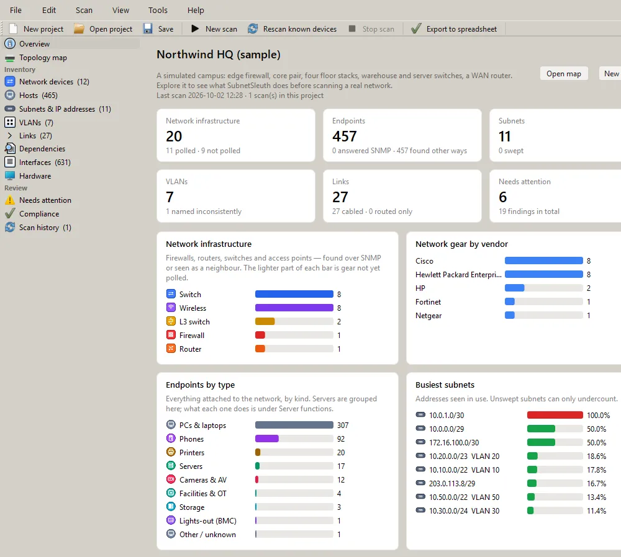This screenshot has height=557, width=621.
Task: Click the Save floppy disk icon
Action: [x=148, y=29]
